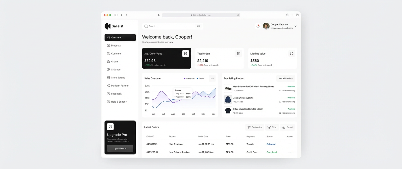This screenshot has height=169, width=402.
Task: Click the See All Product button
Action: (285, 78)
